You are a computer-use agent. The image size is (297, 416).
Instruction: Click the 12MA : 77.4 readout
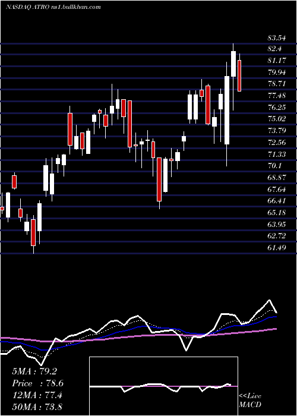37,395
